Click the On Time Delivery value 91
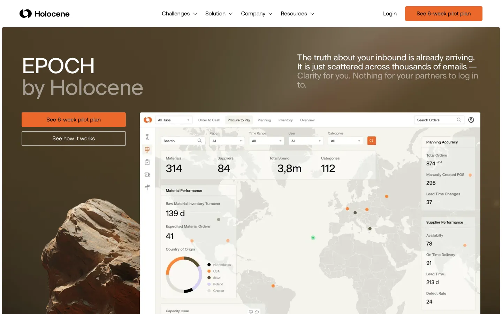 pos(429,263)
